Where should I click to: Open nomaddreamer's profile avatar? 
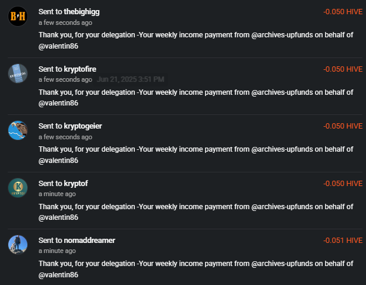click(x=18, y=245)
